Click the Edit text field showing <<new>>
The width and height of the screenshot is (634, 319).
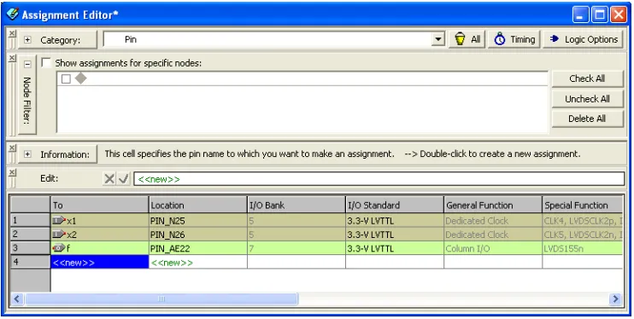[379, 179]
